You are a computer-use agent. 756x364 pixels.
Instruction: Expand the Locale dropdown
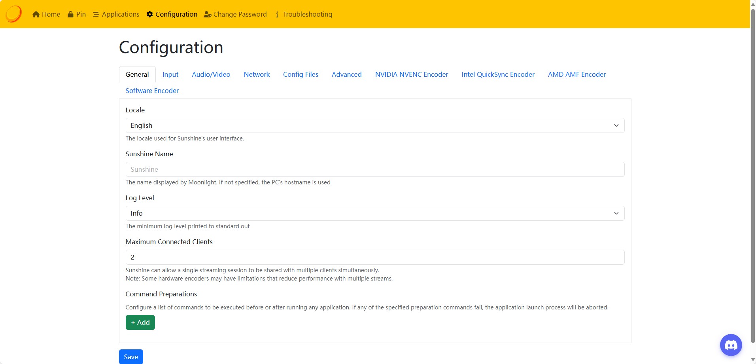(374, 125)
